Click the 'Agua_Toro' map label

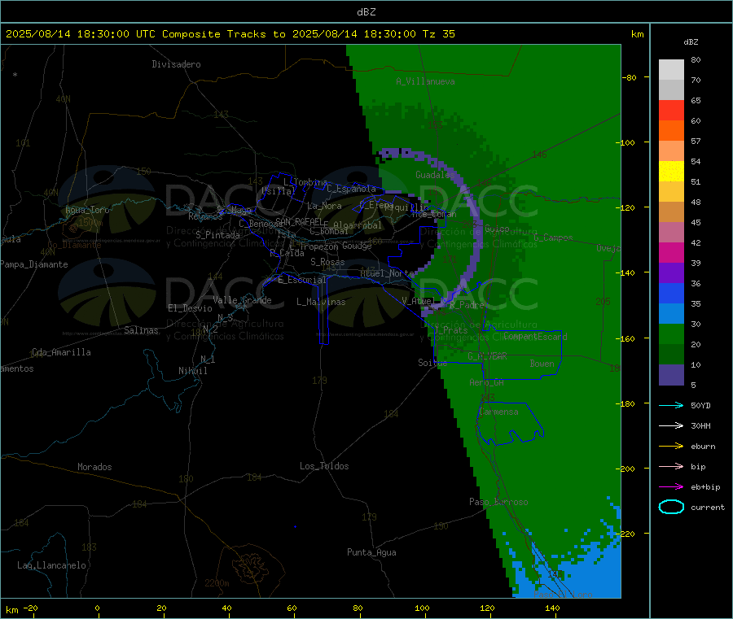87,210
